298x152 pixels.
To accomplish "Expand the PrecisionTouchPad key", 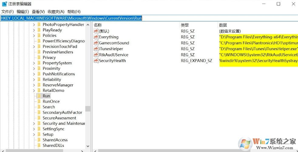I will pos(34,47).
